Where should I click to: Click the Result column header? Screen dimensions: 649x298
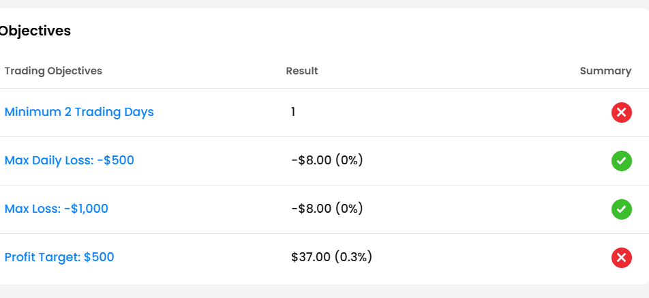(x=302, y=71)
